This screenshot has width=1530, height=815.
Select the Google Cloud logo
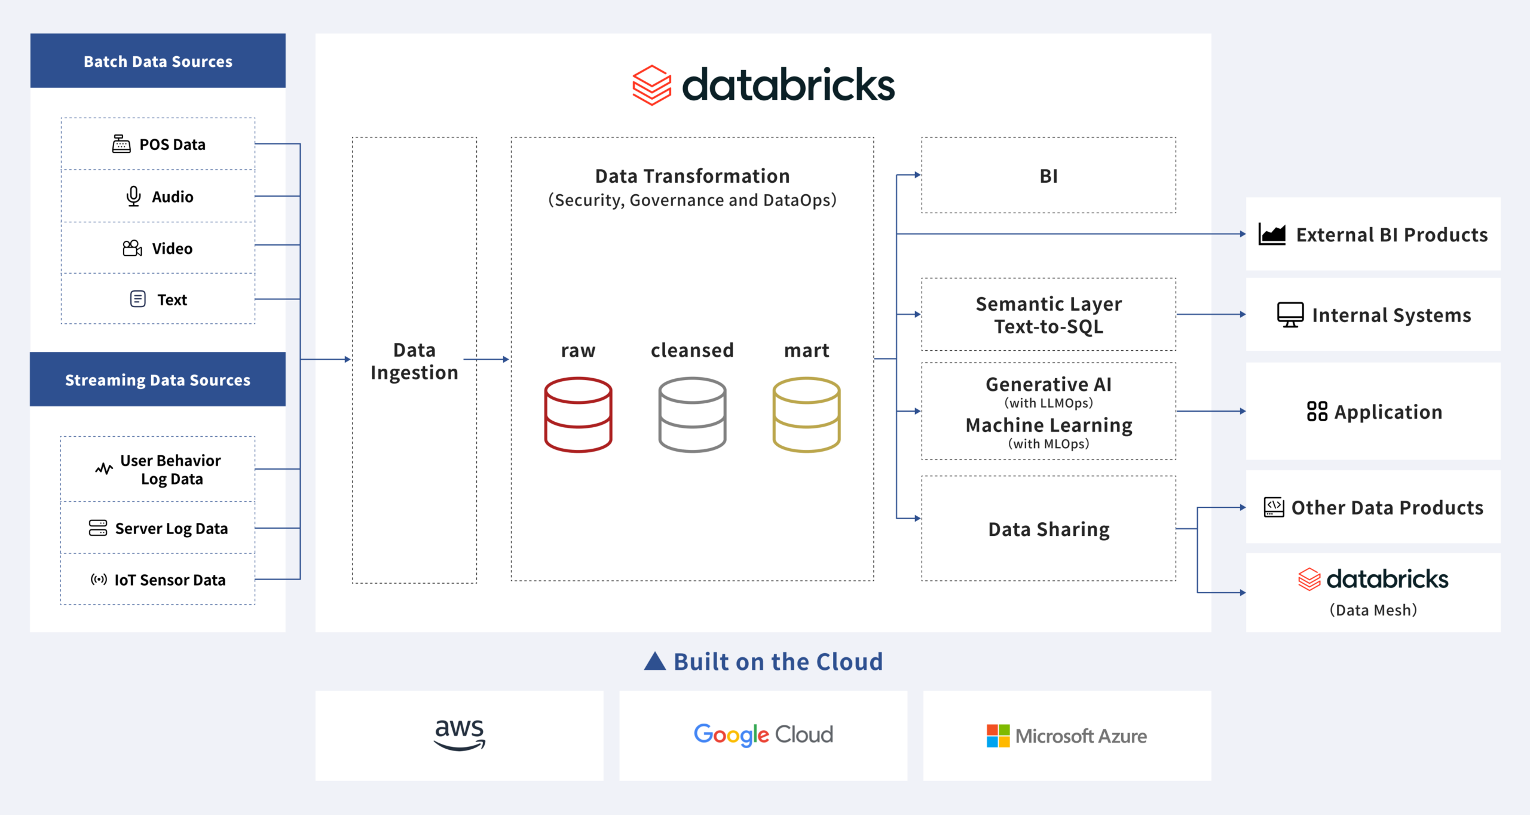(763, 735)
